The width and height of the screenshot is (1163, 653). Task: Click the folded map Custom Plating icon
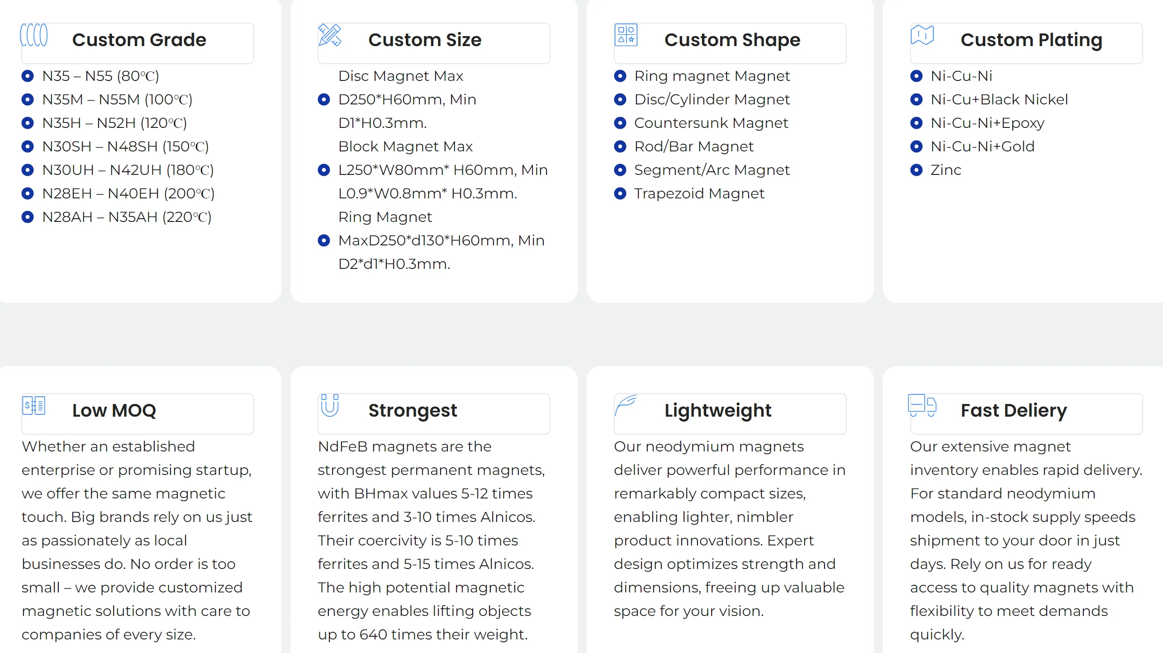click(922, 35)
